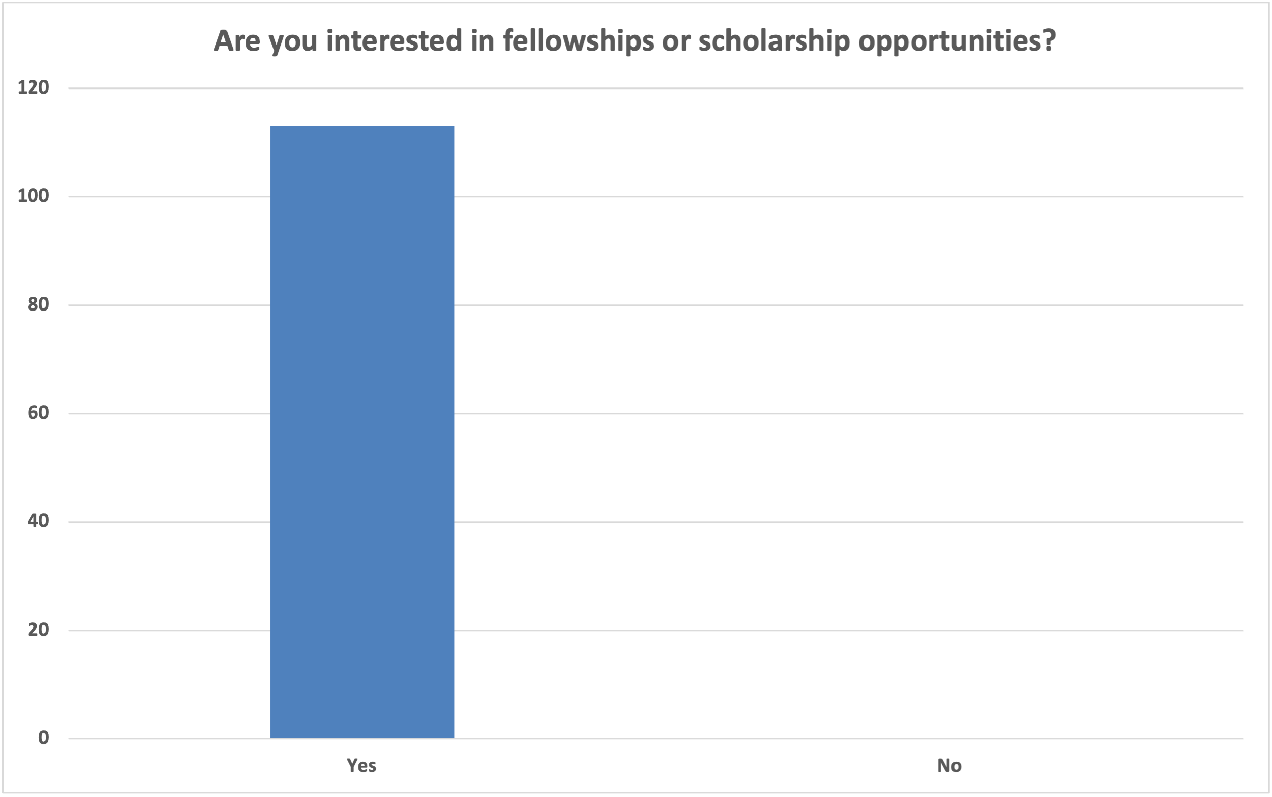This screenshot has width=1272, height=797.
Task: Select the 40 y-axis label
Action: point(38,521)
